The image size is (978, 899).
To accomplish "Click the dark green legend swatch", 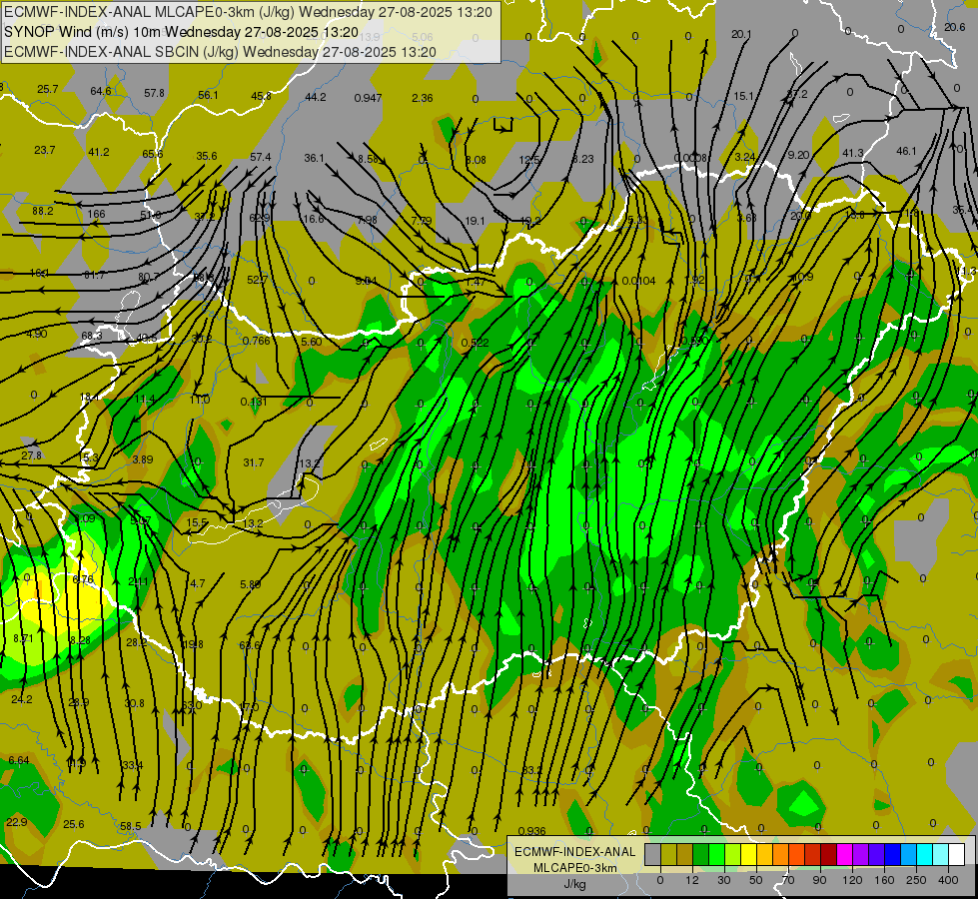I will coord(701,854).
